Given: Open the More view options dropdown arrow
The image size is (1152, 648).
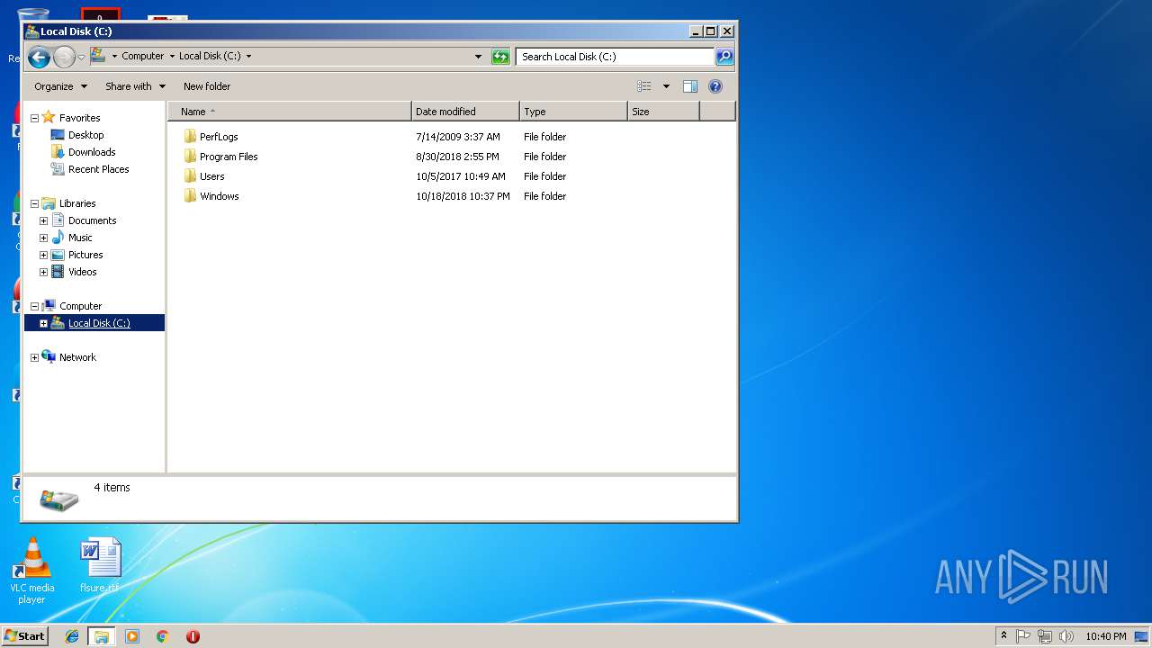Looking at the screenshot, I should pos(666,86).
